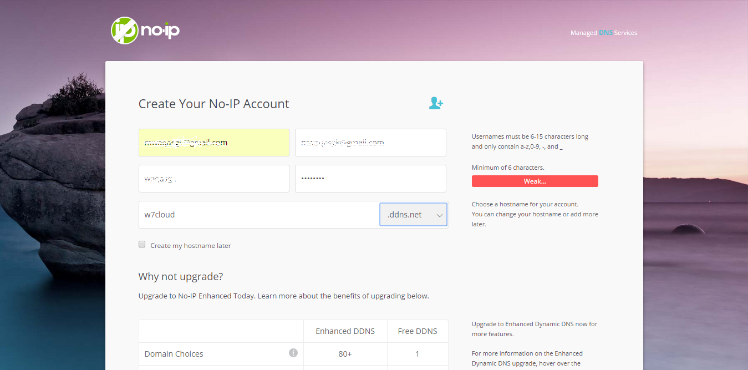Viewport: 748px width, 370px height.
Task: Click the Upgrade to Enhanced Dynamic DNS note
Action: click(535, 329)
